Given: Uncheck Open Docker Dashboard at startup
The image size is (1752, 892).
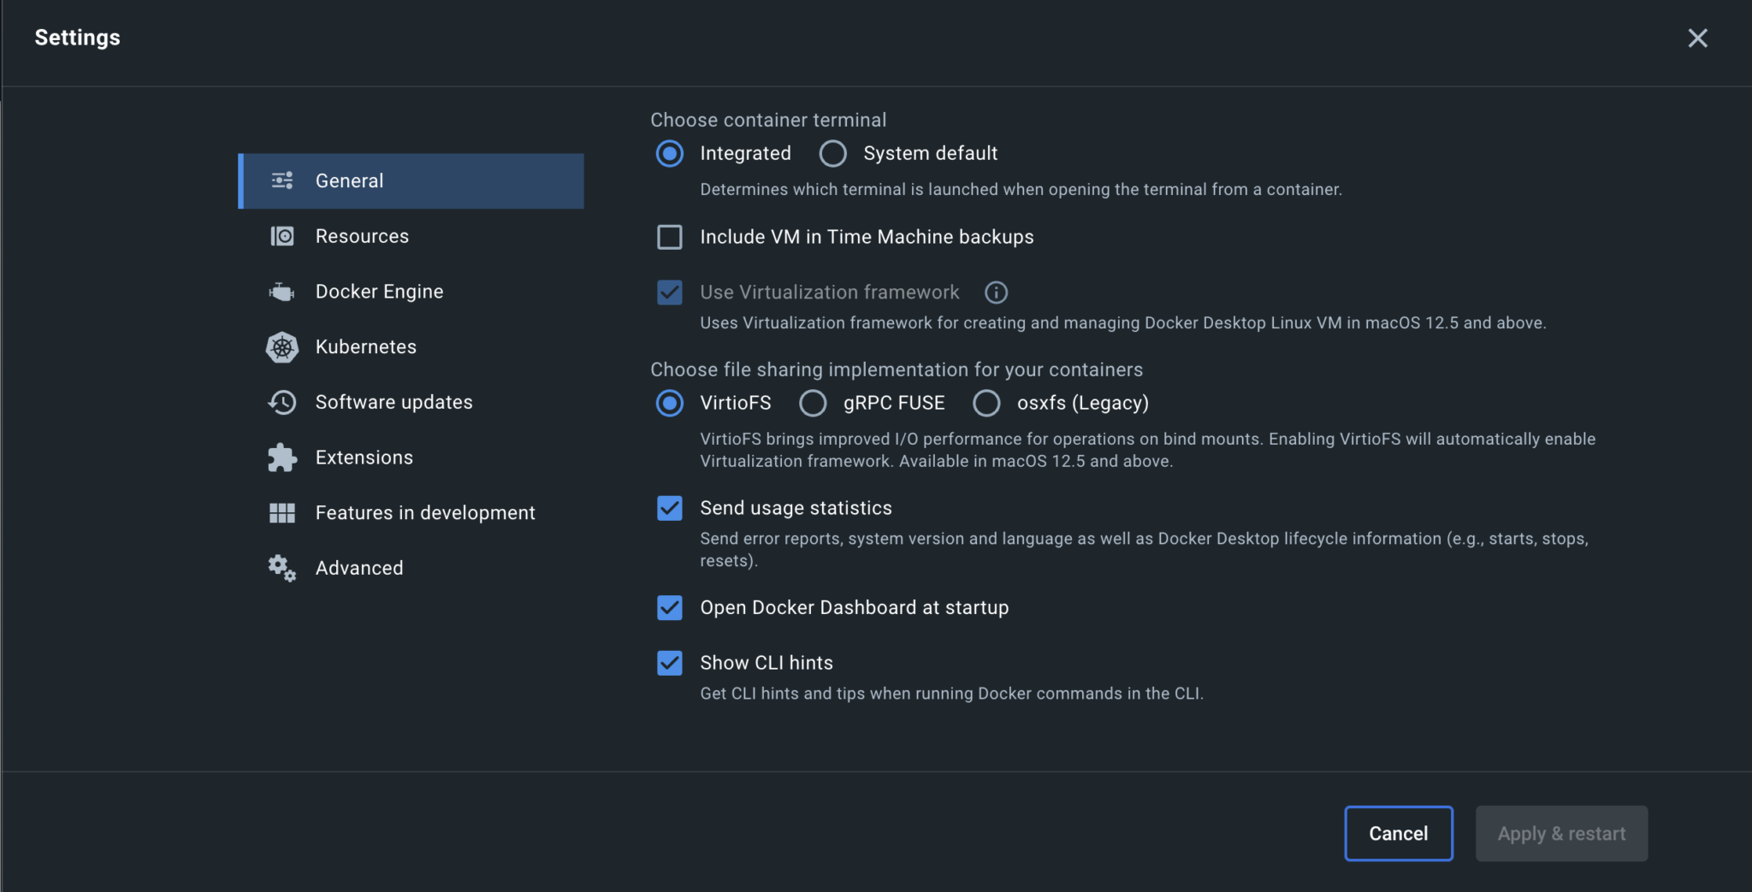Looking at the screenshot, I should [x=669, y=607].
